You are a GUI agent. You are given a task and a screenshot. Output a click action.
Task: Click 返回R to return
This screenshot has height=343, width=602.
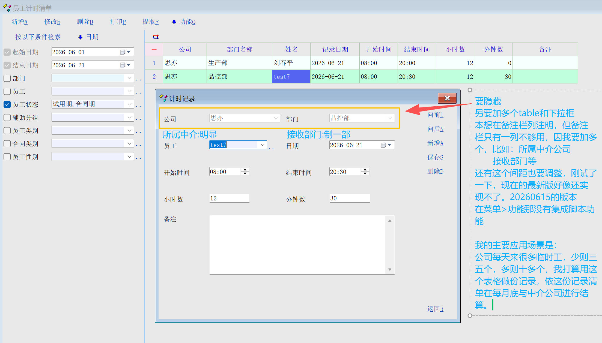coord(436,309)
